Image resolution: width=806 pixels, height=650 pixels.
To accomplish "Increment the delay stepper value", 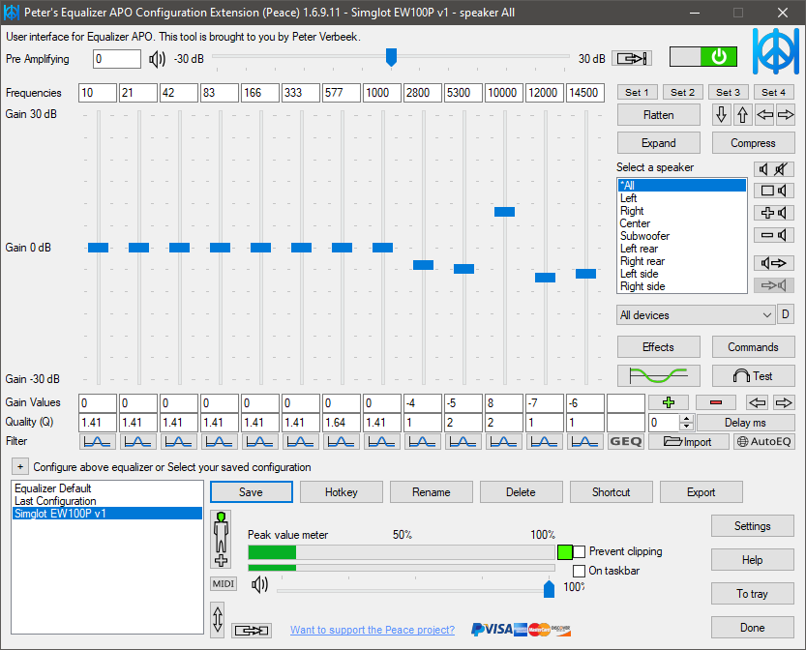I will 686,418.
